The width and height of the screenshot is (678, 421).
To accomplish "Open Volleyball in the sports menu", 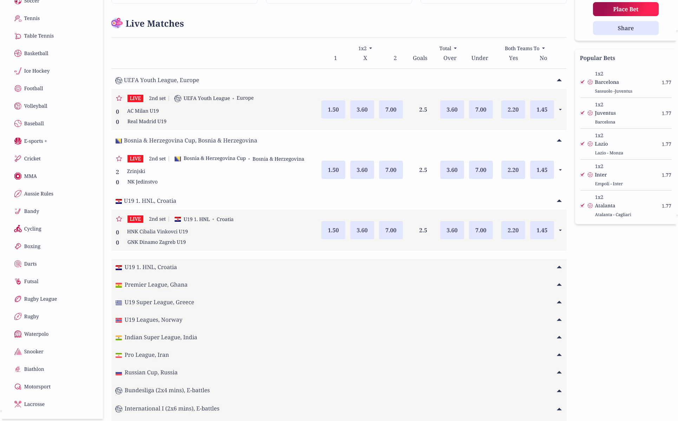I will pos(35,106).
